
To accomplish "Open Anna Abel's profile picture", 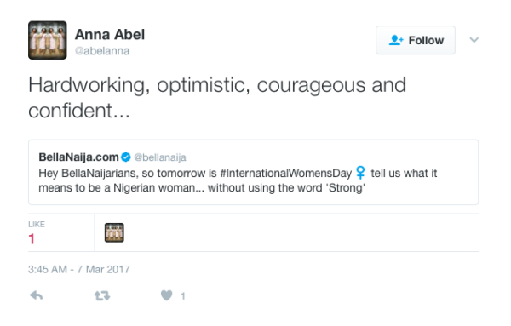I will pos(48,40).
